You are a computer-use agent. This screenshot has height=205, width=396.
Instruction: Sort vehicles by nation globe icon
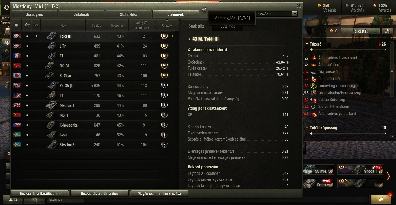click(17, 25)
